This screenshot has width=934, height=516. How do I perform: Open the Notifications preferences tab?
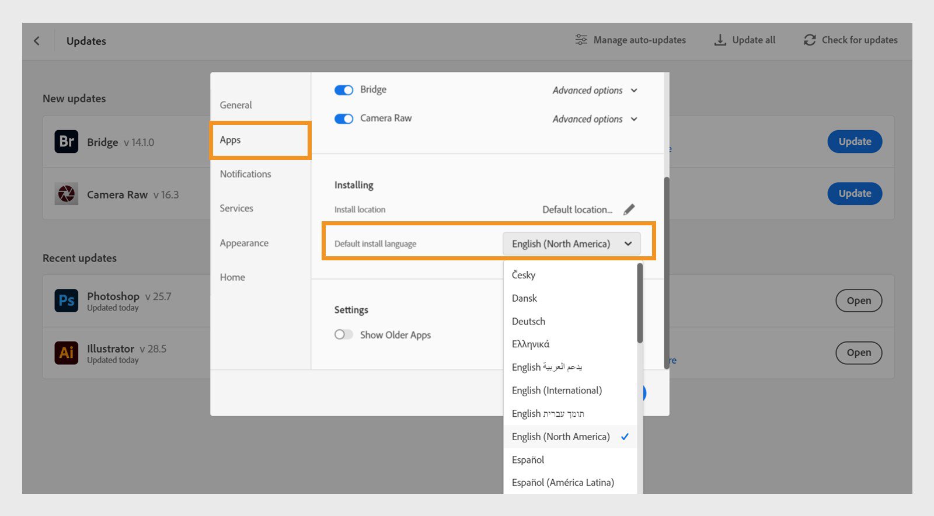point(245,174)
